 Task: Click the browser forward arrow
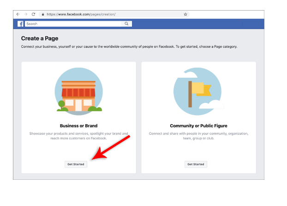point(26,14)
